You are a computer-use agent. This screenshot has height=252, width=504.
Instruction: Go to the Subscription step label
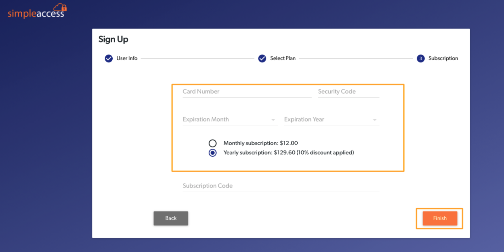[x=443, y=58]
